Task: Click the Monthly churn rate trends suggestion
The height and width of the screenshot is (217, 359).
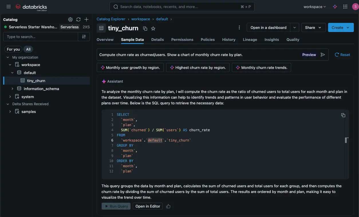Action: coord(261,67)
